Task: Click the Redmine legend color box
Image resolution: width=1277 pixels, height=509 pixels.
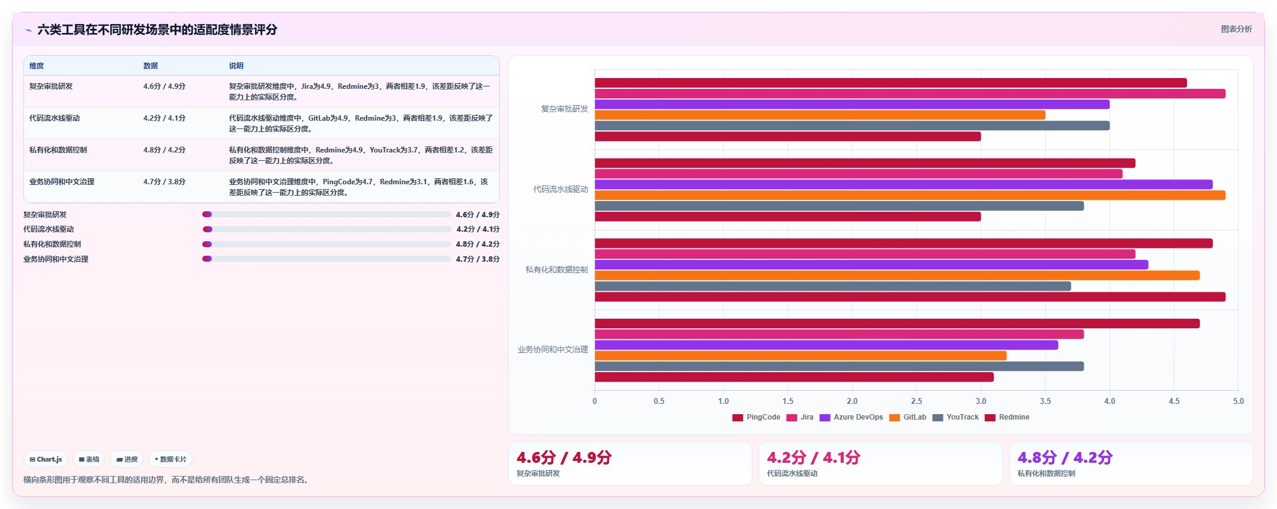Action: [990, 418]
